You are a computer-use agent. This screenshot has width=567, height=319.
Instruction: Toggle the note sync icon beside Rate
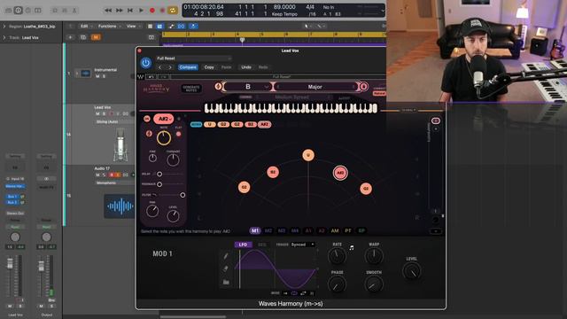(352, 248)
